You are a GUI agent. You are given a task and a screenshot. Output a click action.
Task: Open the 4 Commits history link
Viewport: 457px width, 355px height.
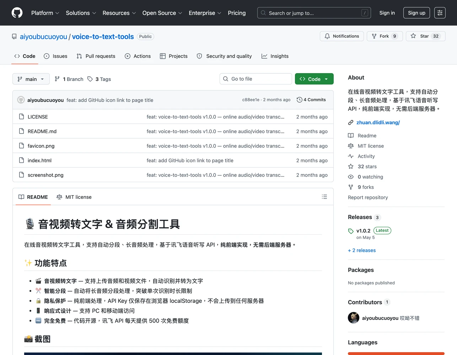(x=311, y=100)
